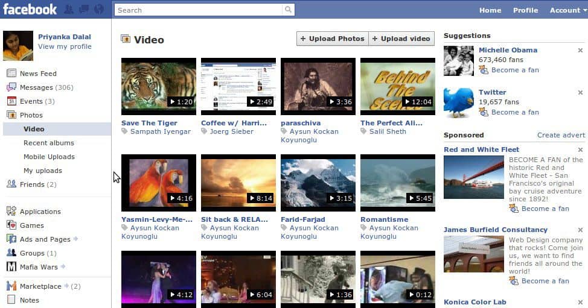Click the Messages sidebar icon

point(11,87)
